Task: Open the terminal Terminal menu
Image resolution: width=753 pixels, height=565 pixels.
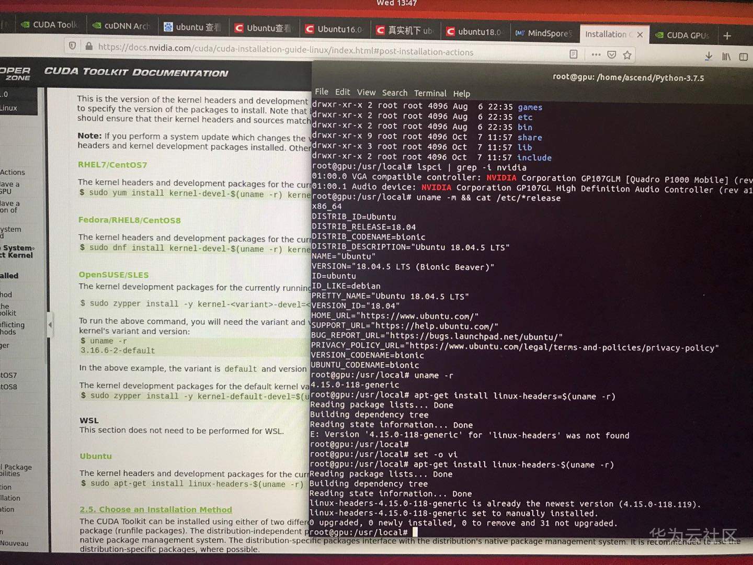Action: point(430,93)
